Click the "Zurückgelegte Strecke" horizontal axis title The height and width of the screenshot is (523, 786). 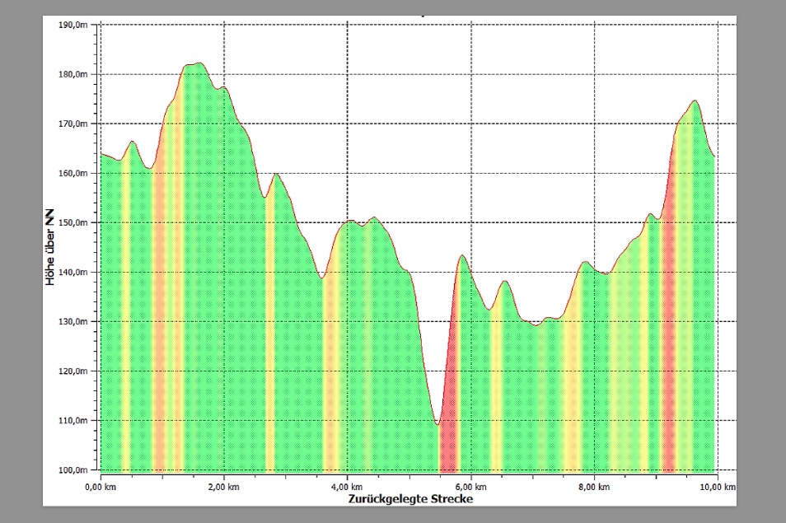(x=409, y=499)
